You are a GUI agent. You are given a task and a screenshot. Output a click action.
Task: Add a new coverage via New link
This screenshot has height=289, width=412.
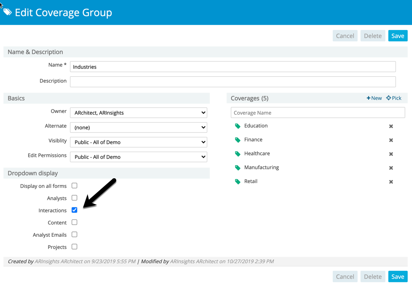coord(374,98)
